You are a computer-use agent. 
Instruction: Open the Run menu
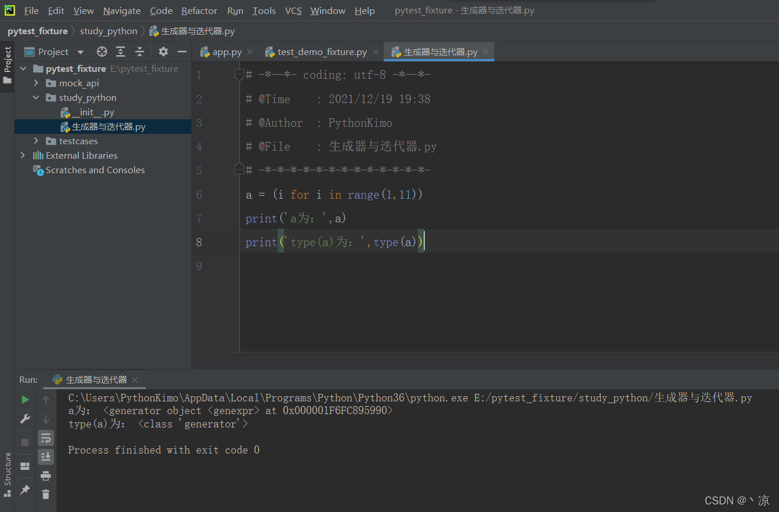tap(235, 10)
